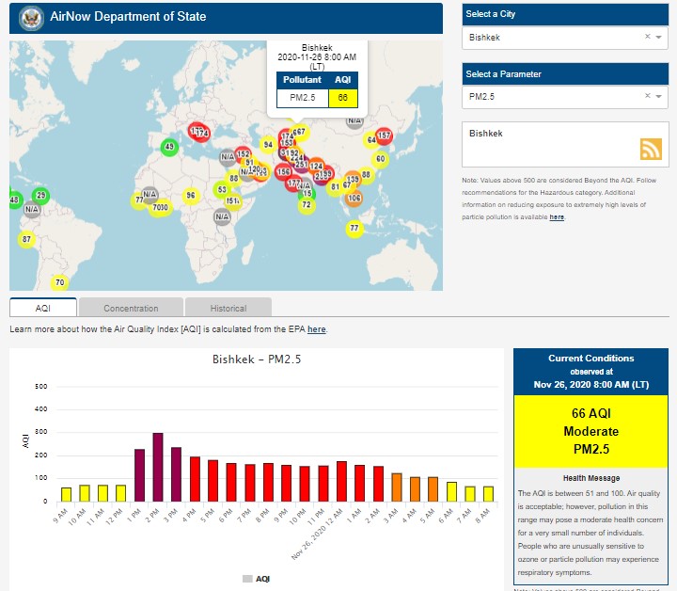Image resolution: width=677 pixels, height=591 pixels.
Task: Open the EPA AQI calculation 'here' link
Action: click(x=317, y=329)
